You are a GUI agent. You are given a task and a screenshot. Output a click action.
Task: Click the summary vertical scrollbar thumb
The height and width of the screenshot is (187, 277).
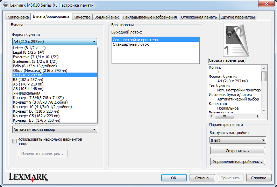[x=264, y=76]
